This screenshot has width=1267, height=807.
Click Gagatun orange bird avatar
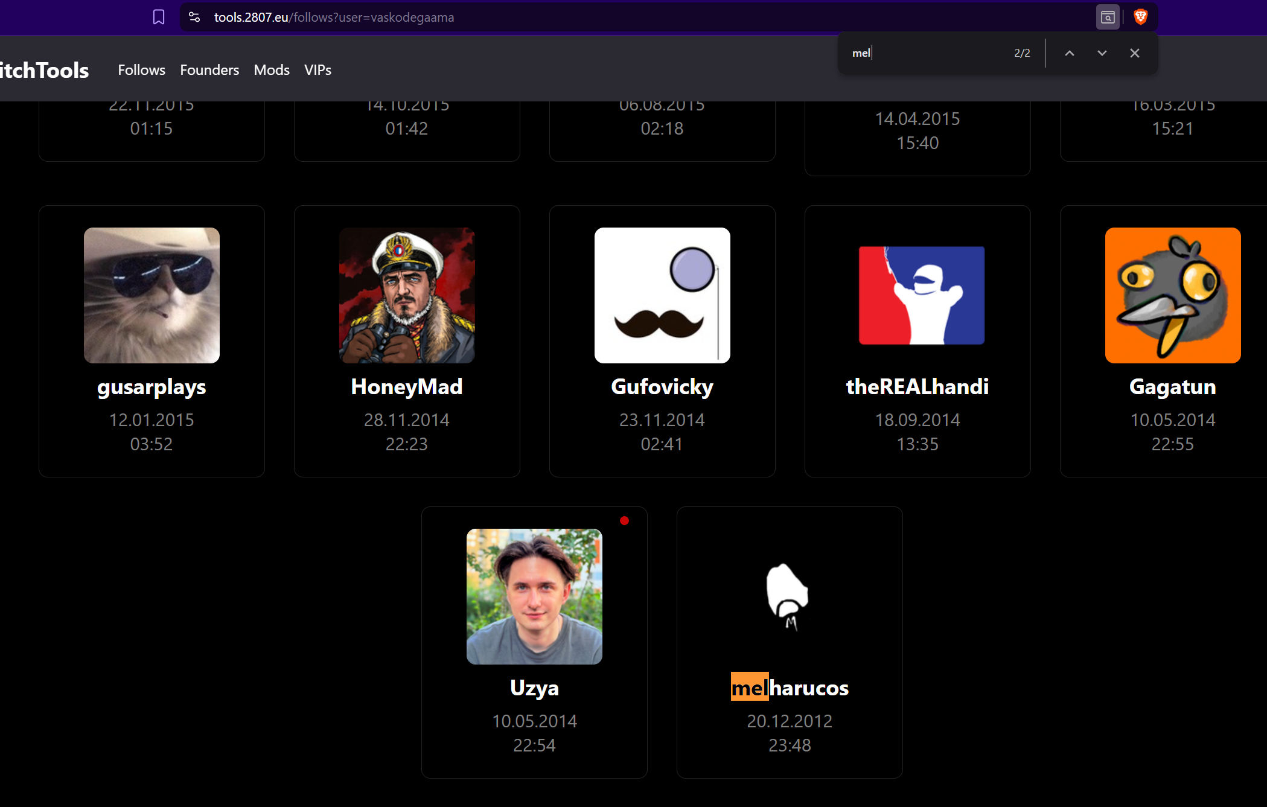pyautogui.click(x=1172, y=295)
